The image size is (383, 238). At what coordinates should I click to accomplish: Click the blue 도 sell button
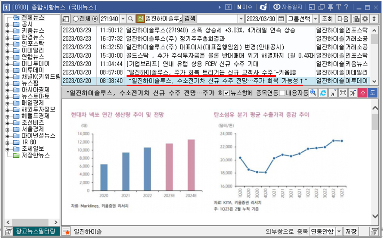pyautogui.click(x=372, y=93)
